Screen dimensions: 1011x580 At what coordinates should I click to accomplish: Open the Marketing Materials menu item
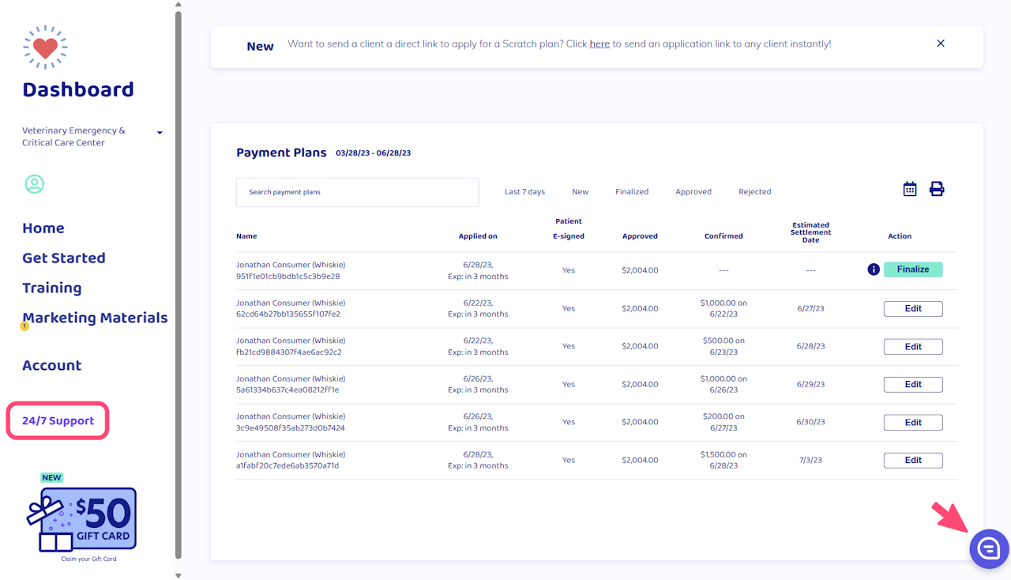point(95,318)
